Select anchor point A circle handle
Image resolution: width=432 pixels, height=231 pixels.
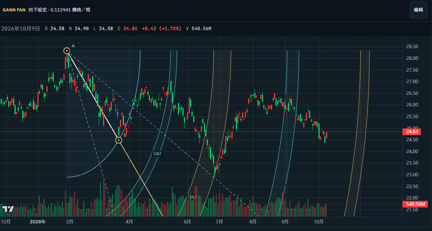coord(67,51)
